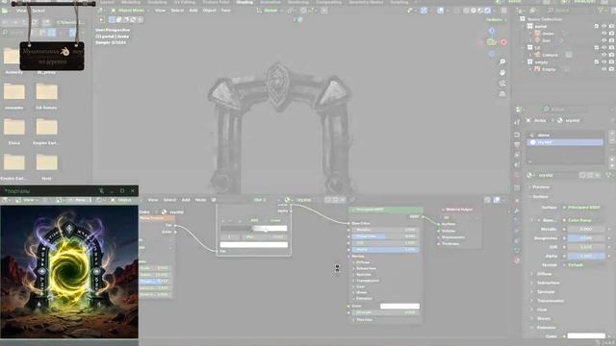Disable Camera row render camera icon
This screenshot has height=346, width=616.
click(611, 55)
